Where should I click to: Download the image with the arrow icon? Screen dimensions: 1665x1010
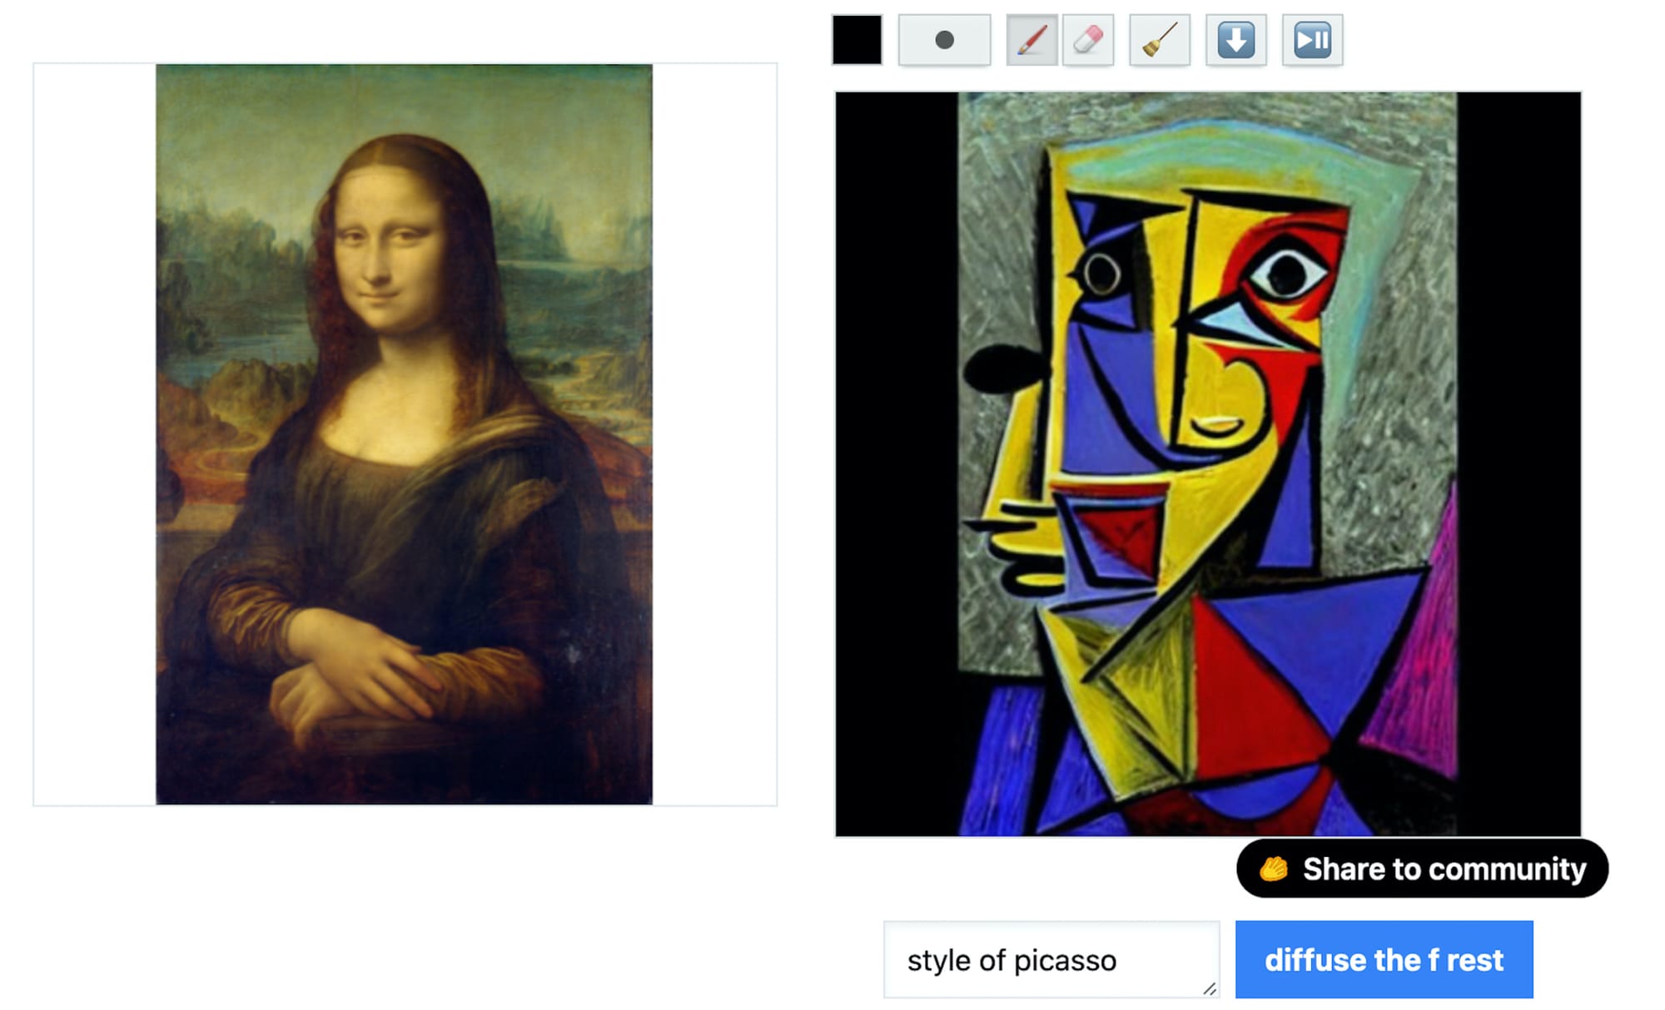[x=1236, y=39]
